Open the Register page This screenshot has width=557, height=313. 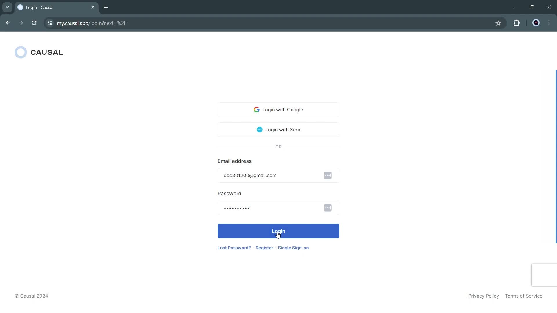coord(264,247)
